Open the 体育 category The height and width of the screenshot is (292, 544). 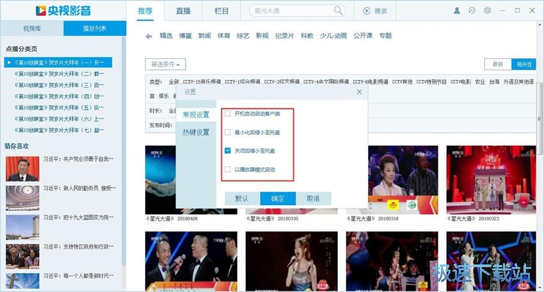tap(224, 36)
